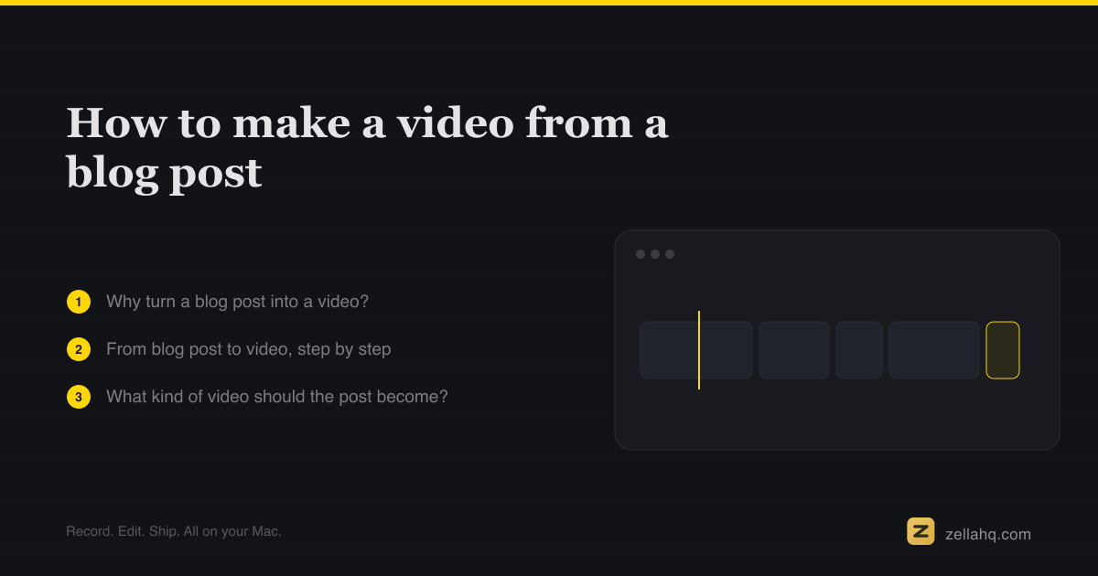Click the headline "How to make a video from a blog post"
This screenshot has width=1098, height=576.
pyautogui.click(x=367, y=148)
